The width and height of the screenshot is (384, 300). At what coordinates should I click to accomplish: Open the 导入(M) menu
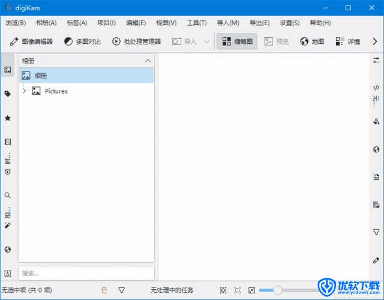click(228, 23)
